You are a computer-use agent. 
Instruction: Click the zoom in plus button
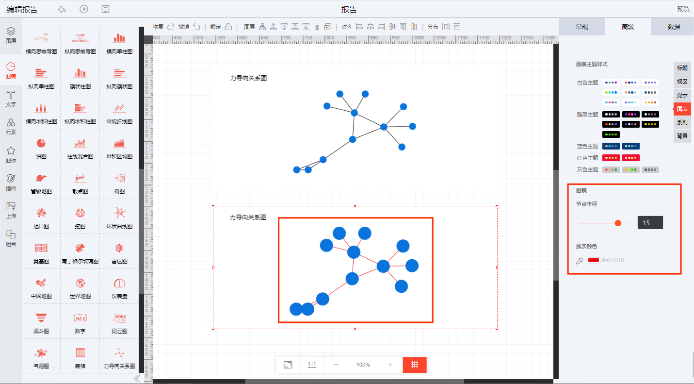390,365
